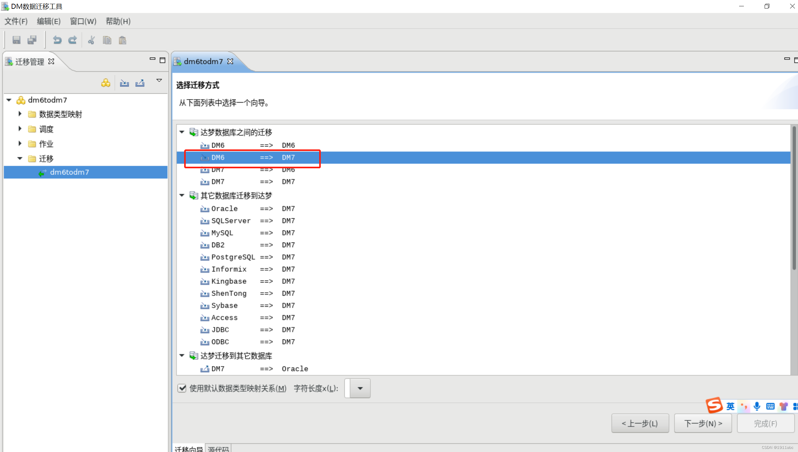
Task: Click the 下一步(N) button
Action: [703, 423]
